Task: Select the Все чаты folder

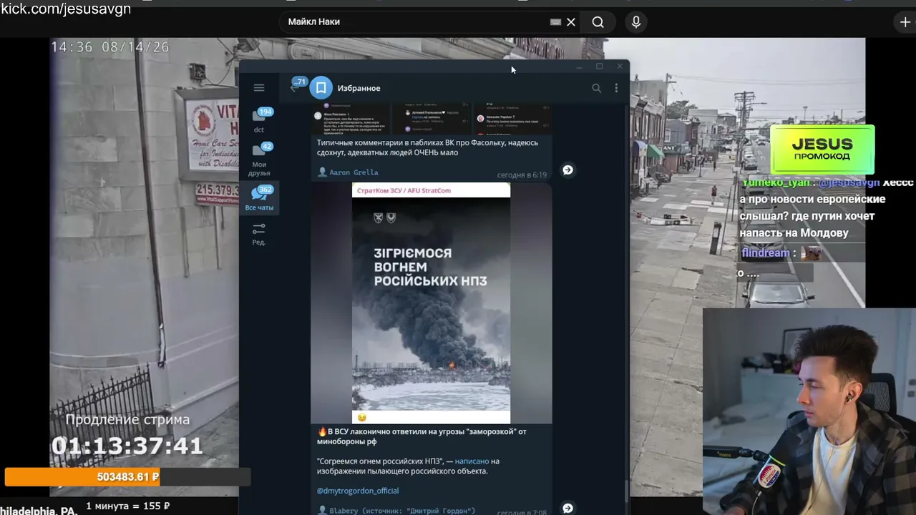Action: 259,198
